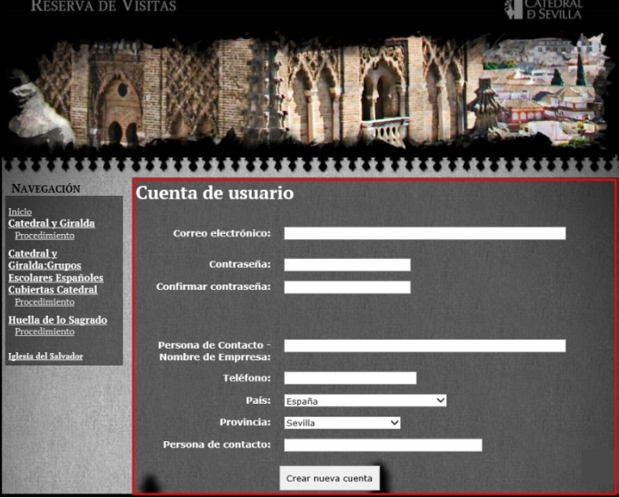This screenshot has height=498, width=619.
Task: Open the Huella de lo Sagrado link
Action: click(x=58, y=319)
